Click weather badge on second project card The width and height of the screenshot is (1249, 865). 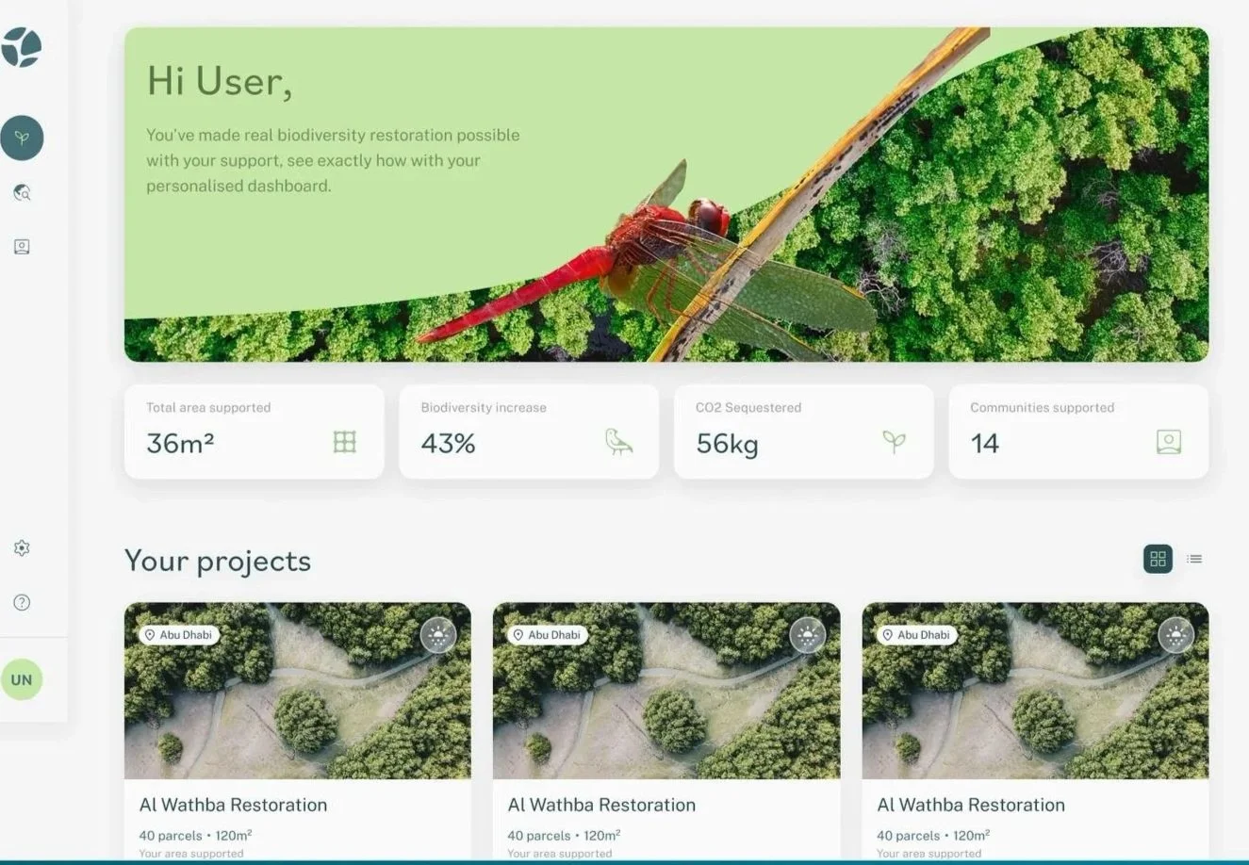click(x=807, y=636)
